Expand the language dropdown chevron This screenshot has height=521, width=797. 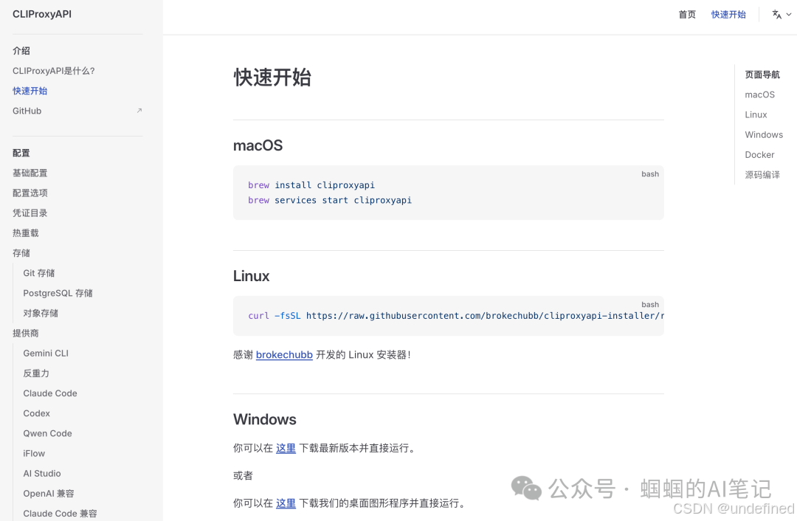click(789, 14)
